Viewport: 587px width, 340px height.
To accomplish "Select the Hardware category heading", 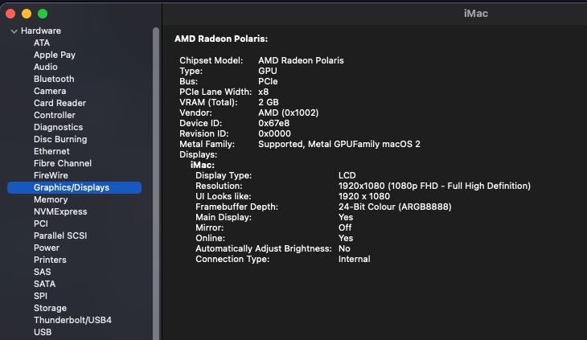I will (x=41, y=31).
